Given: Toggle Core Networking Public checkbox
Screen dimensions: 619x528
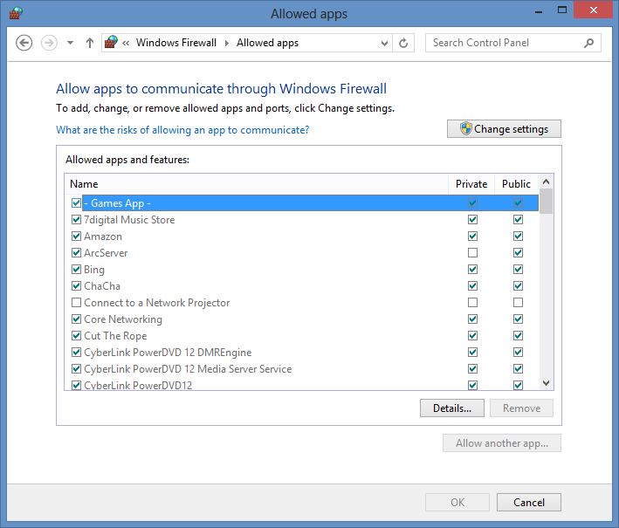Looking at the screenshot, I should (518, 319).
